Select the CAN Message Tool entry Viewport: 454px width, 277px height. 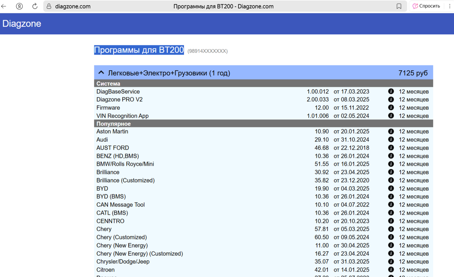pyautogui.click(x=121, y=205)
